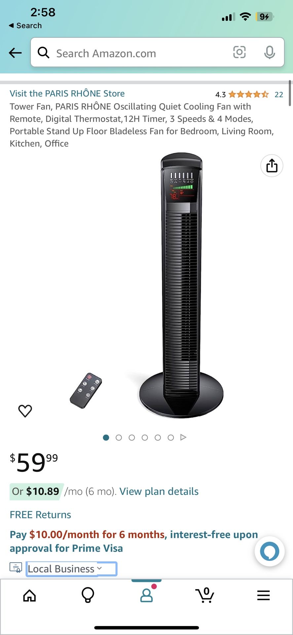The width and height of the screenshot is (293, 635).
Task: Tap the microphone voice search icon
Action: pyautogui.click(x=270, y=52)
